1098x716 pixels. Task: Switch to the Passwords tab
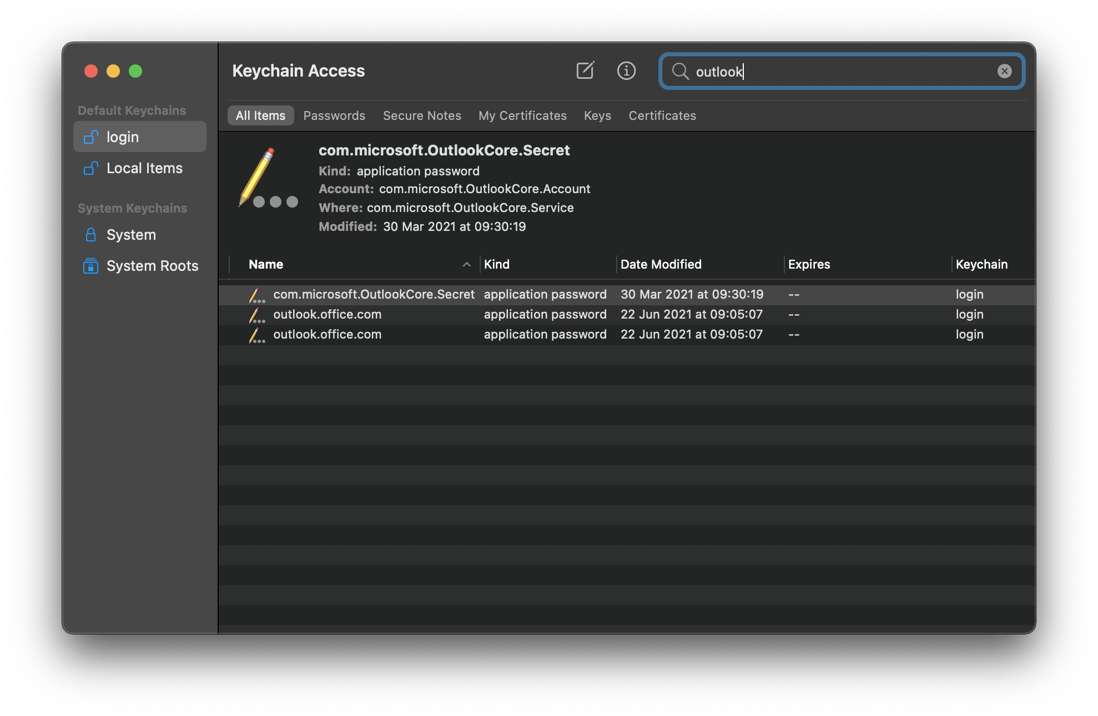tap(334, 115)
